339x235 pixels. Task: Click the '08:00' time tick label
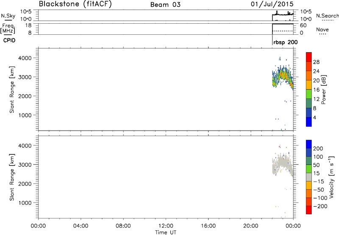point(123,226)
